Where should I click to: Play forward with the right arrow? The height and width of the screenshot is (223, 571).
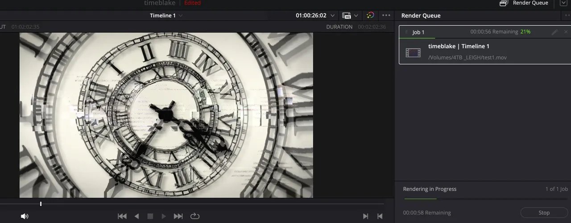point(164,216)
